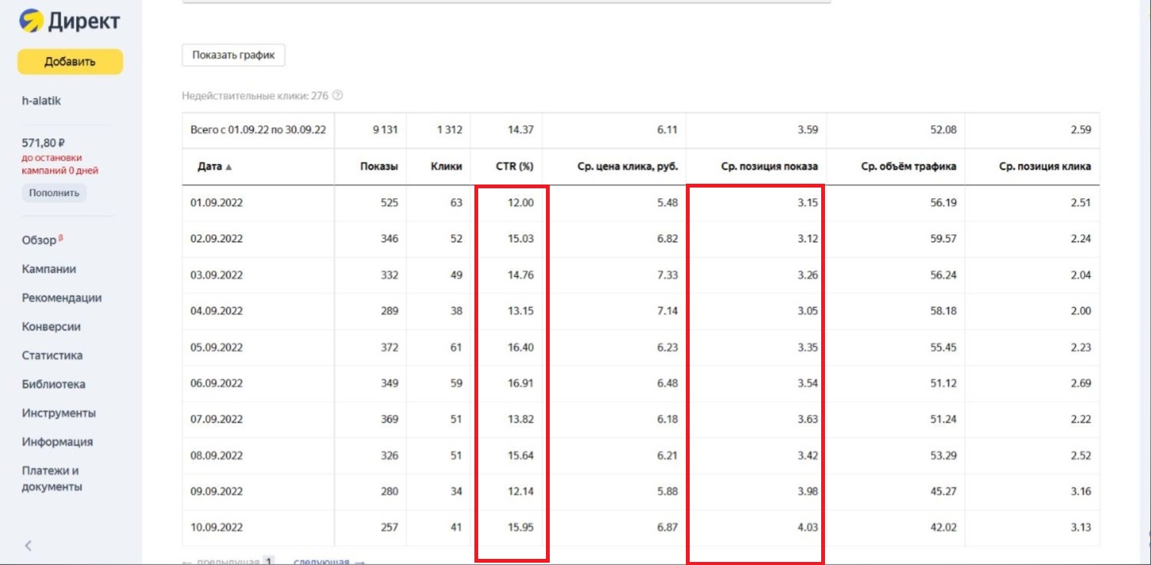This screenshot has width=1151, height=565.
Task: Click the total clicks value 1 312
Action: pos(449,130)
